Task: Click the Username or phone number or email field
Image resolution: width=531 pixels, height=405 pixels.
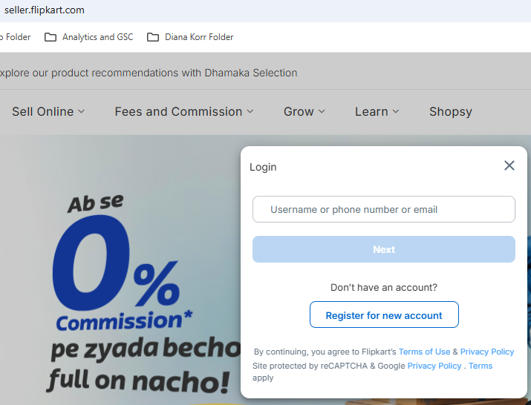Action: click(384, 209)
